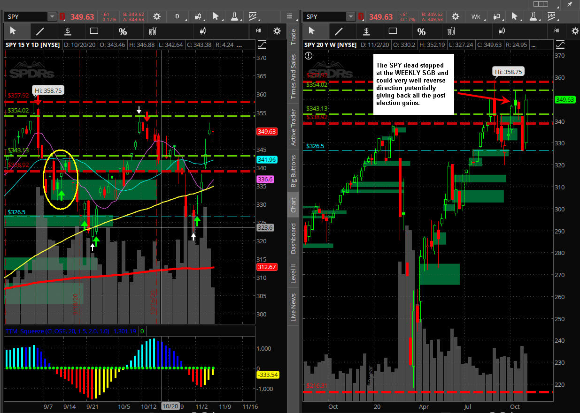Open the Big Buttons side tab
The height and width of the screenshot is (413, 580).
click(x=293, y=172)
